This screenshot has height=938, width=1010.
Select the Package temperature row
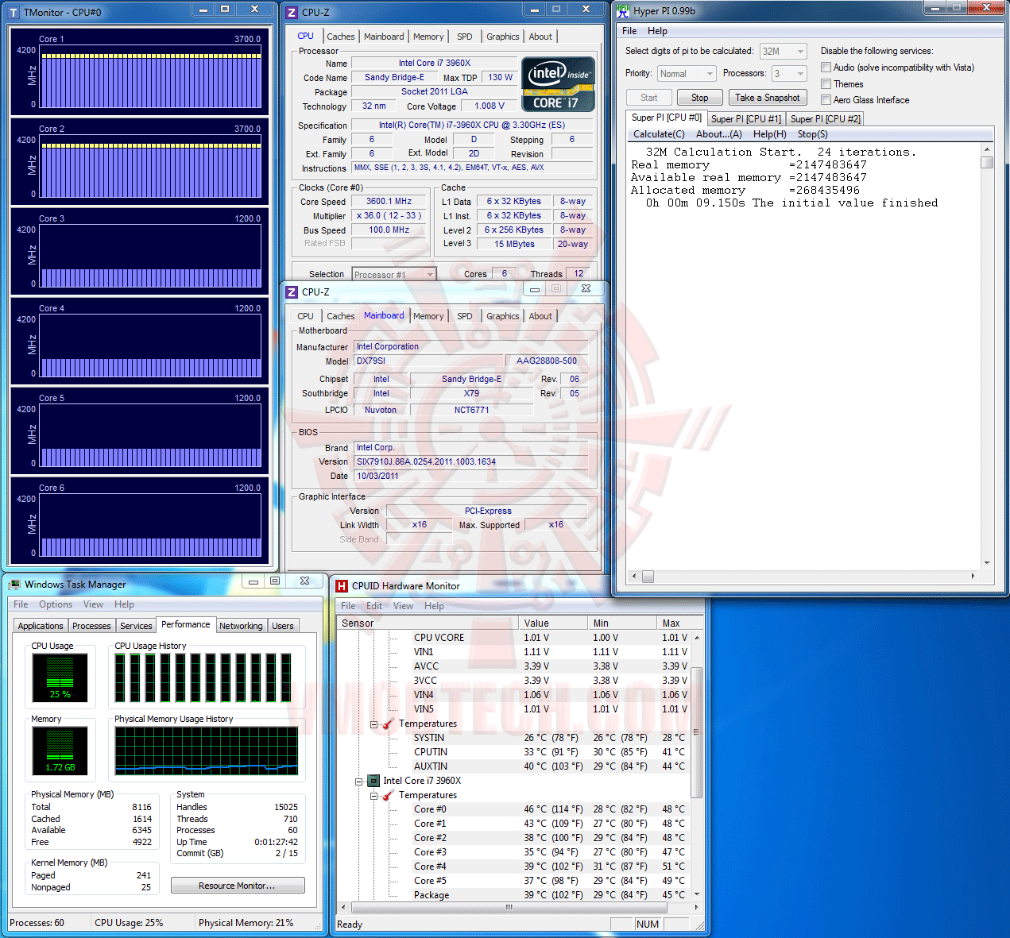[514, 895]
